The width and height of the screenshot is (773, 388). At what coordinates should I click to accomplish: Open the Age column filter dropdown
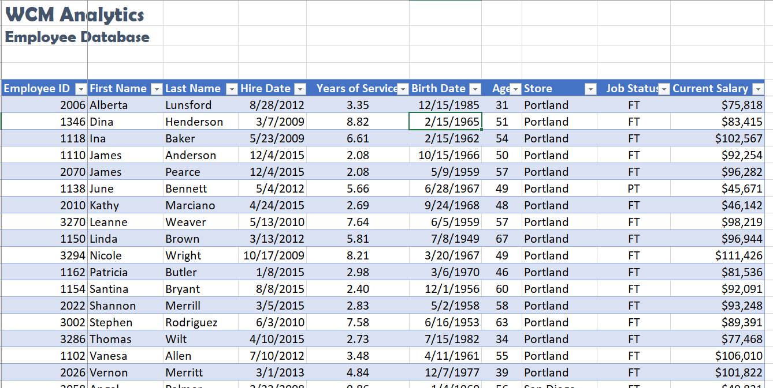tap(515, 89)
